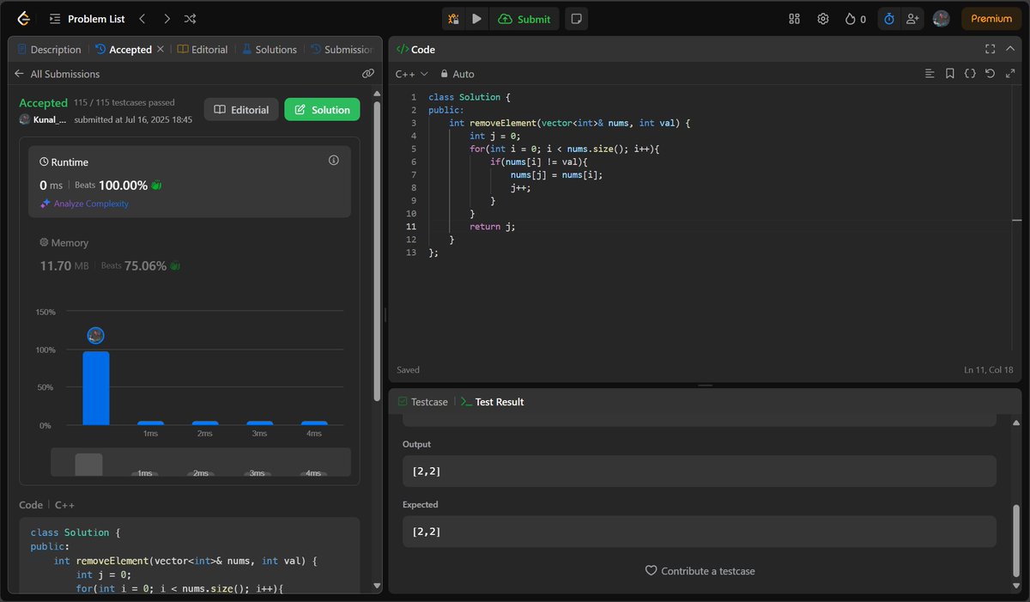Copy submission link icon
The width and height of the screenshot is (1030, 602).
click(x=368, y=74)
